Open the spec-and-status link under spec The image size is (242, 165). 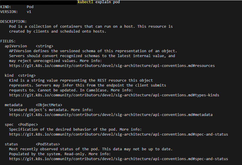point(118,134)
